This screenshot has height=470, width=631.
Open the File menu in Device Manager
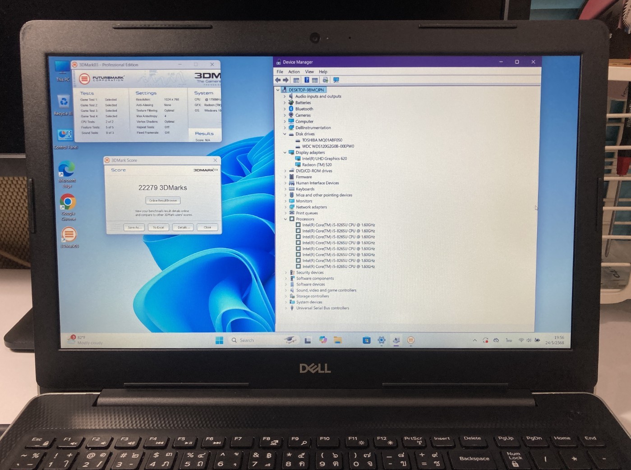(280, 72)
